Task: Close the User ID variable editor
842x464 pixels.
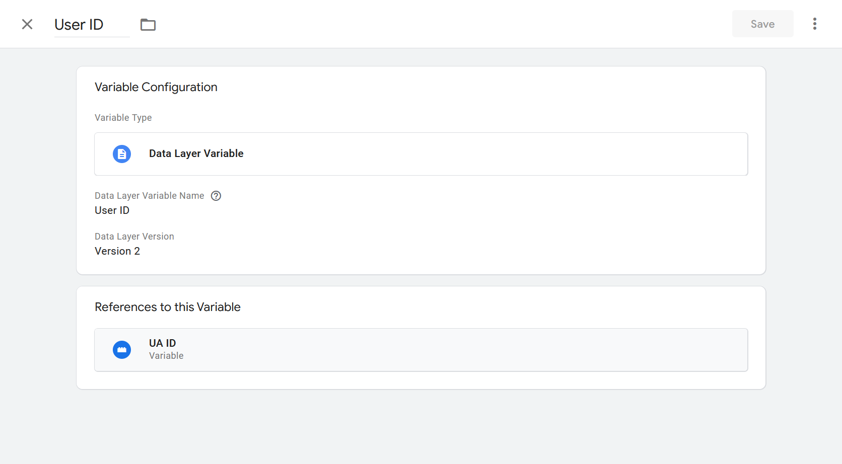Action: coord(27,24)
